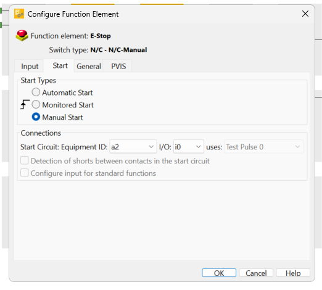Image resolution: width=322 pixels, height=290 pixels.
Task: Close the Configure Function Element dialog
Action: [305, 14]
